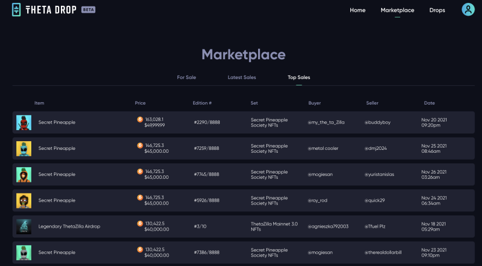The height and width of the screenshot is (266, 482).
Task: Click the THETA DROP wordmark
Action: pyautogui.click(x=50, y=10)
